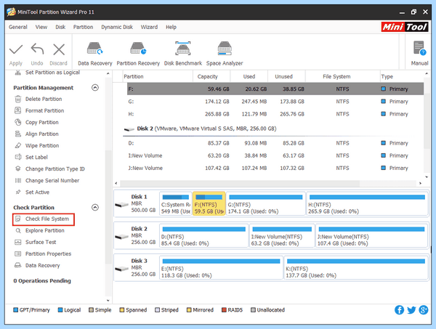
Task: Sort by the File System column header
Action: 342,76
